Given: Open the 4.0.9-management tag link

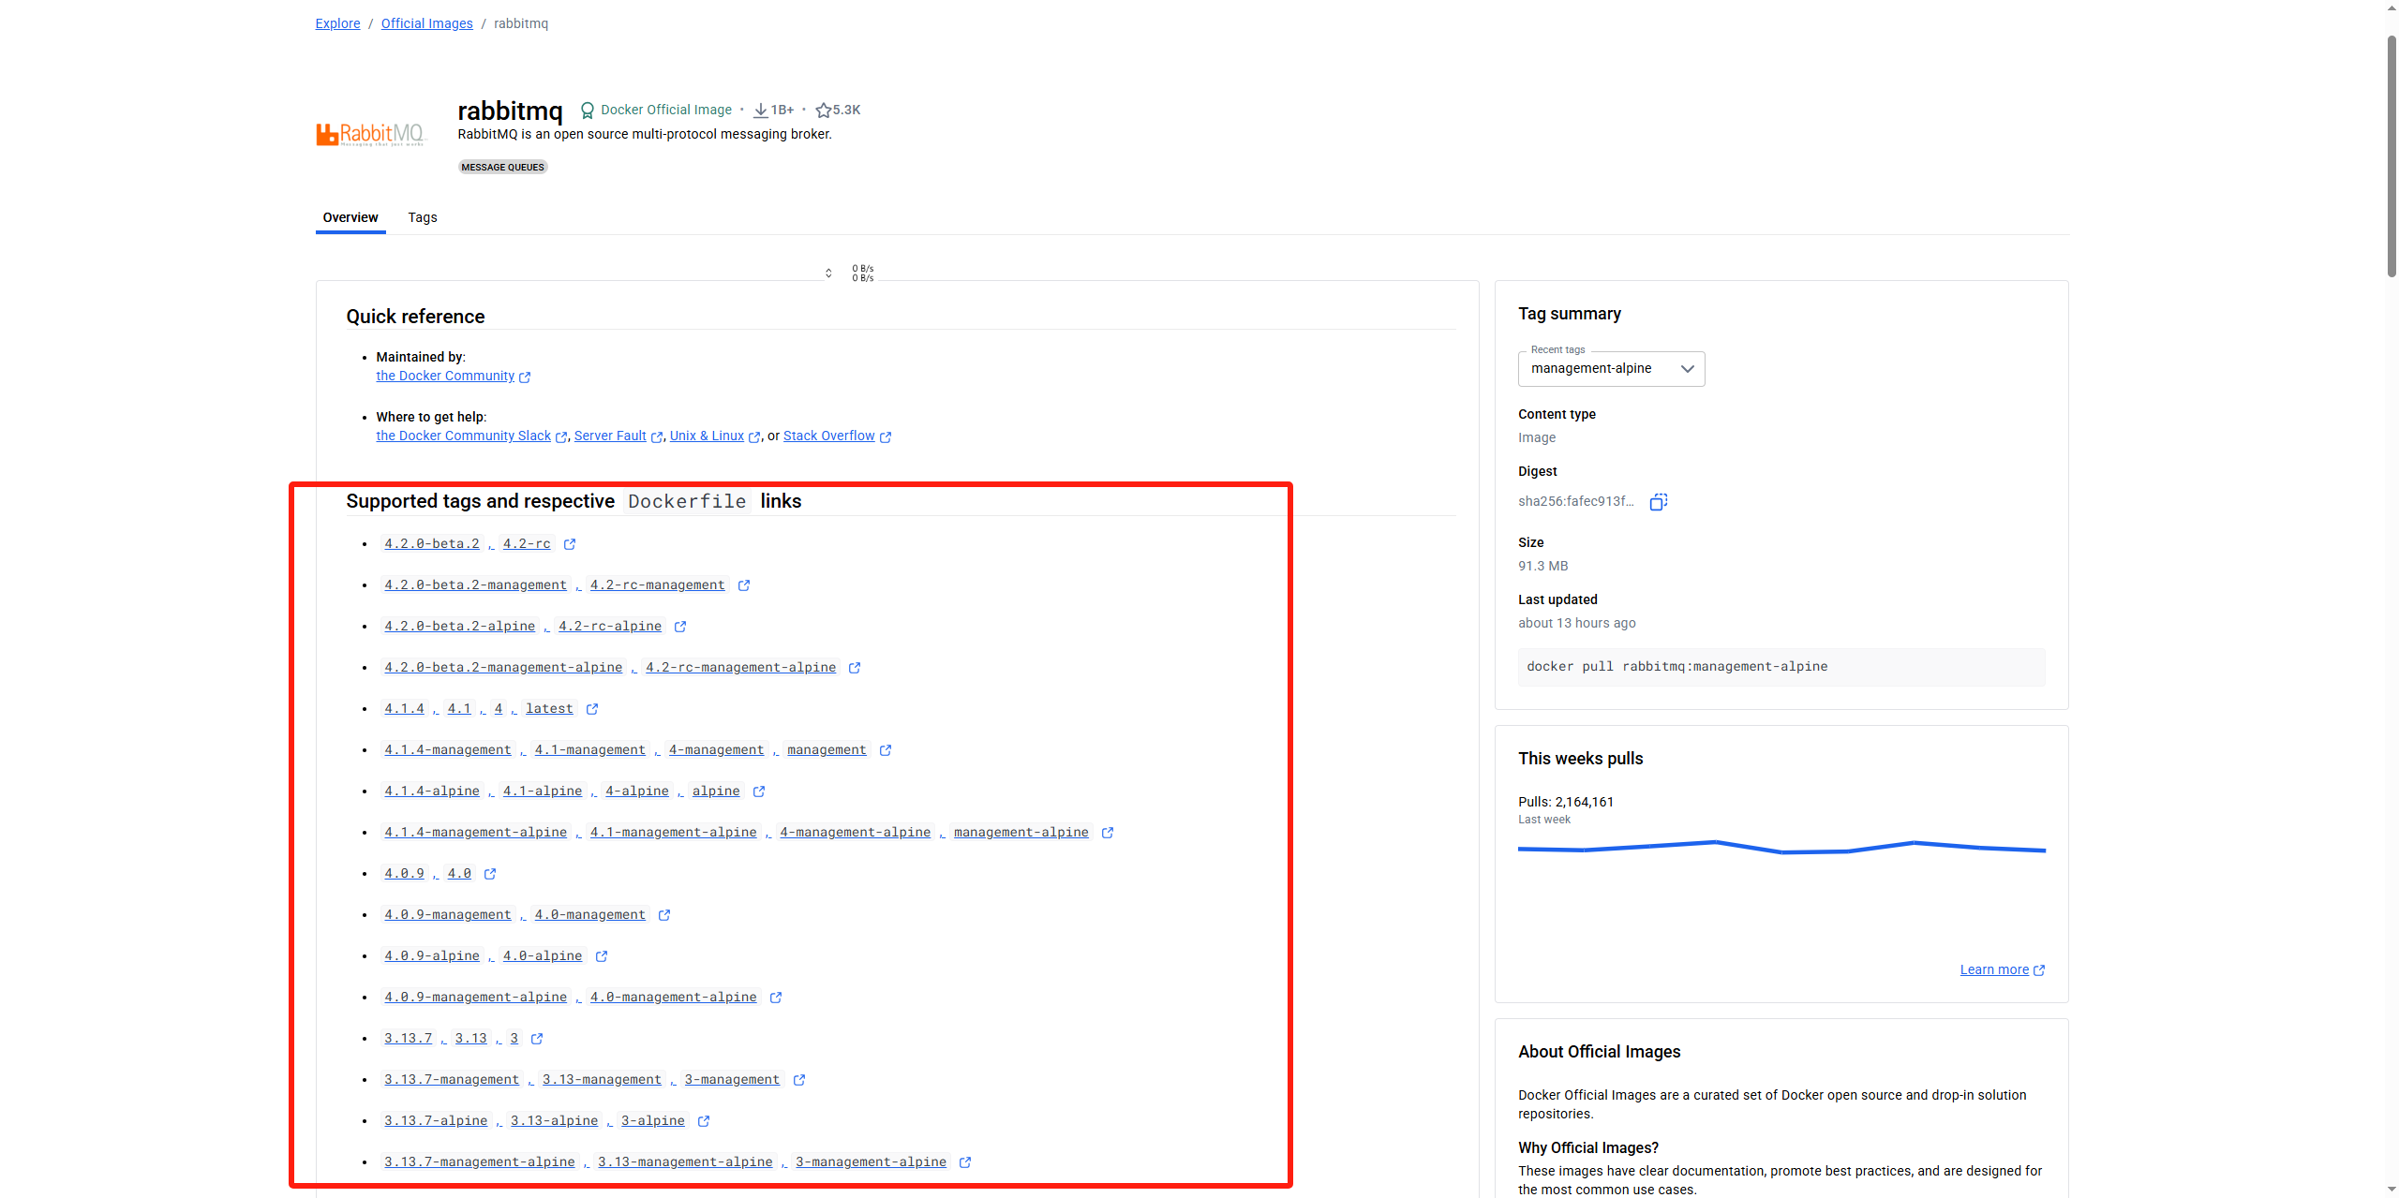Looking at the screenshot, I should pyautogui.click(x=448, y=915).
